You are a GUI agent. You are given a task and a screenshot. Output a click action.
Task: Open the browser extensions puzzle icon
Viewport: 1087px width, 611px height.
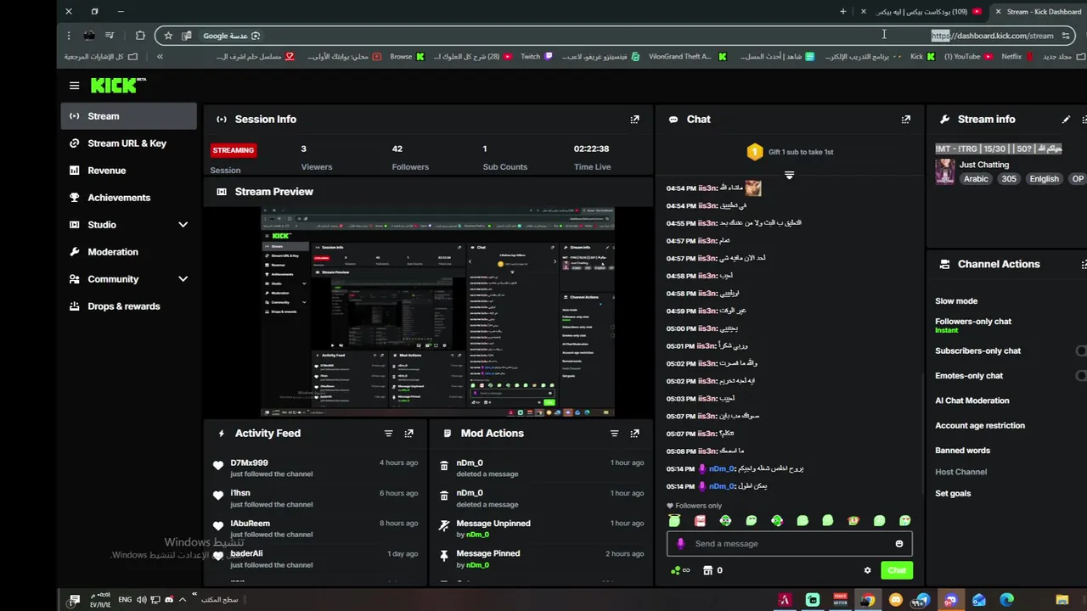(140, 36)
